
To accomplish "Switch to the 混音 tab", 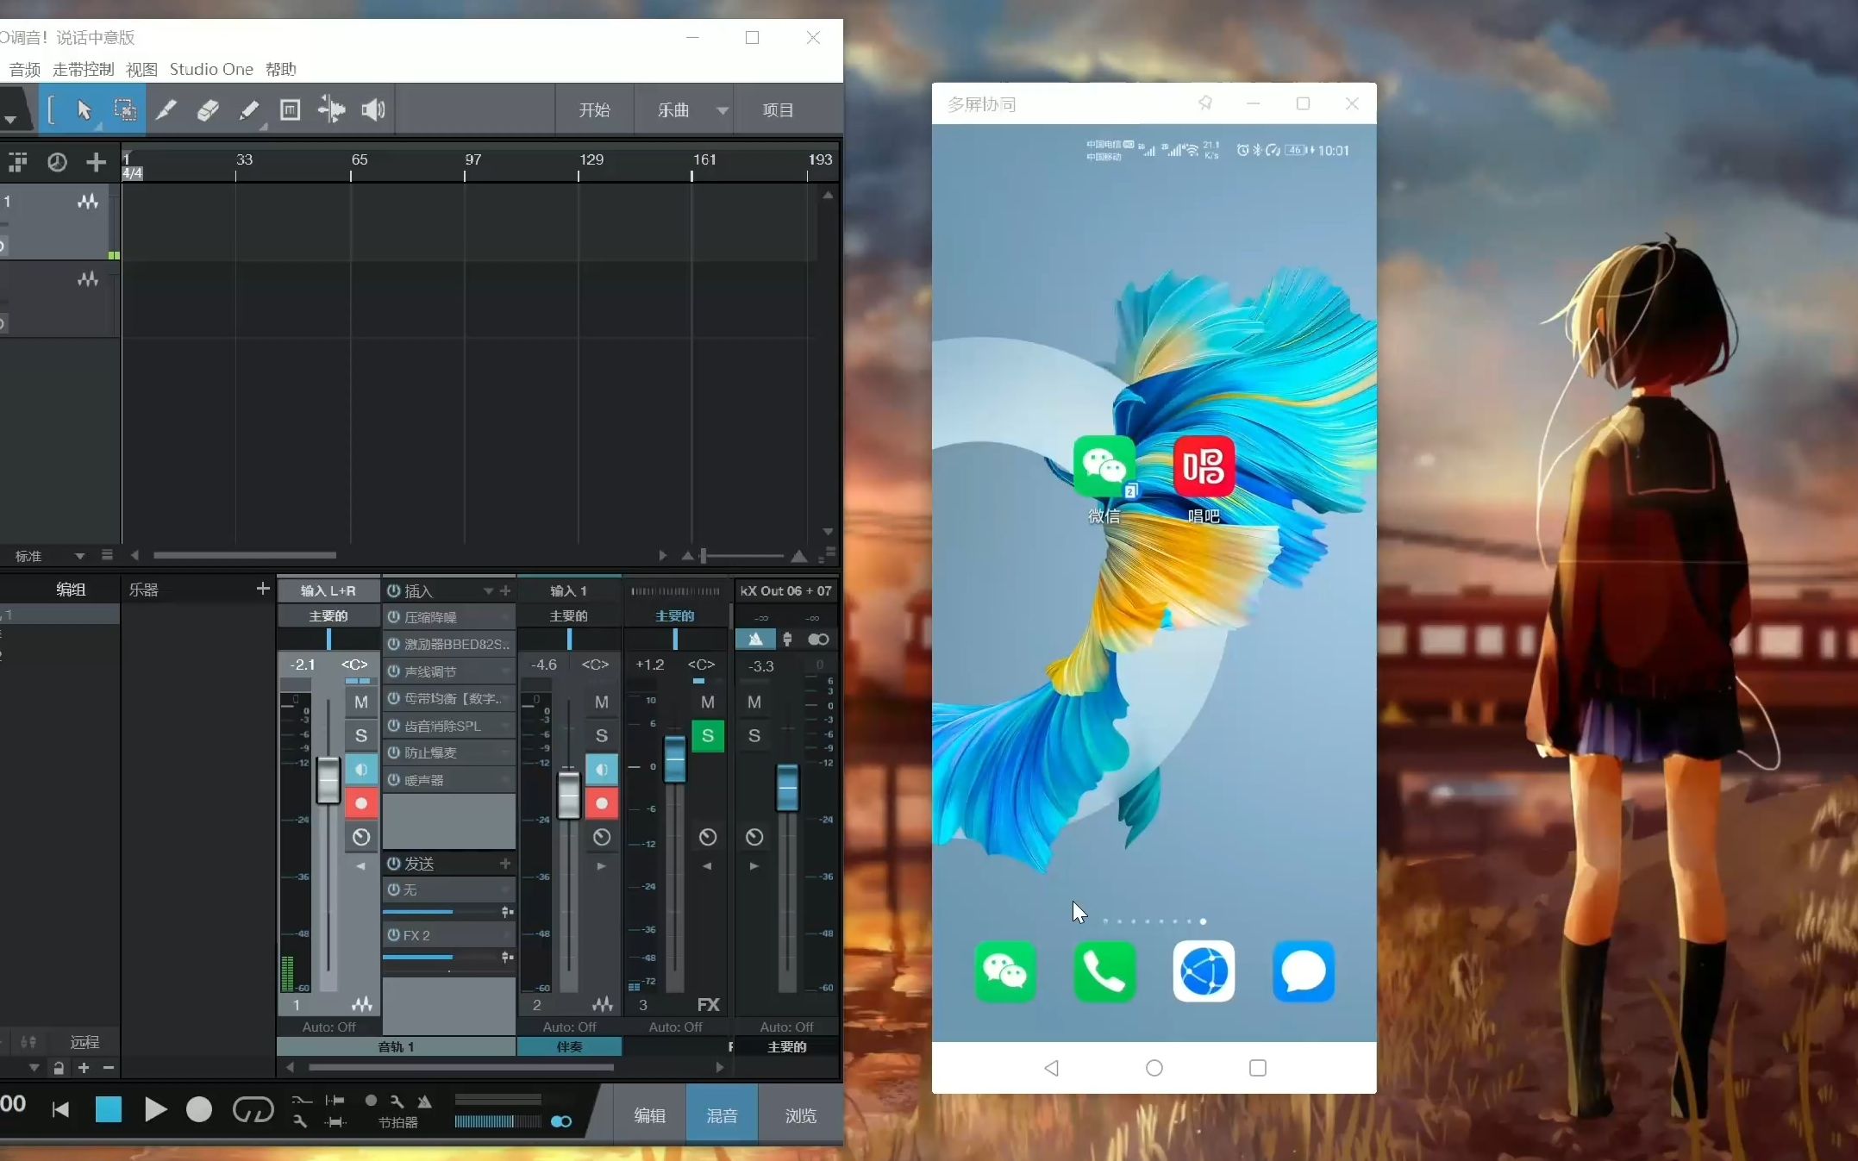I will point(722,1115).
